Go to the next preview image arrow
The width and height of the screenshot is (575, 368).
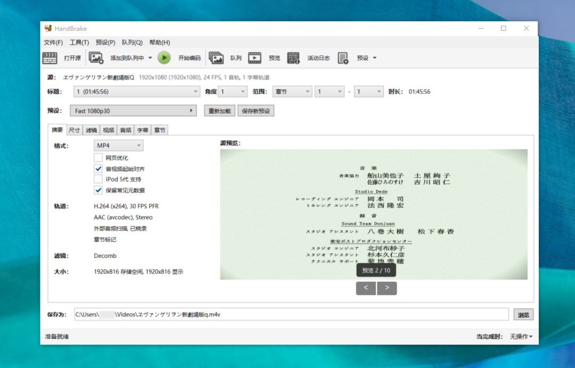point(387,288)
